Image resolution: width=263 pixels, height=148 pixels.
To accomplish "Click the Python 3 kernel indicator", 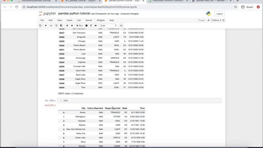I will (x=218, y=20).
